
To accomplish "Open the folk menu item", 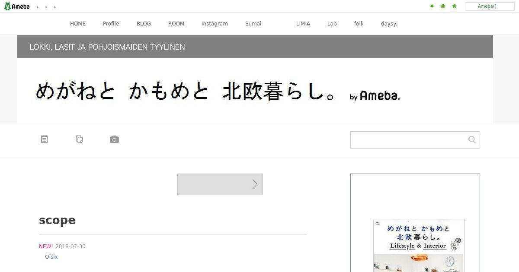I will (x=359, y=24).
